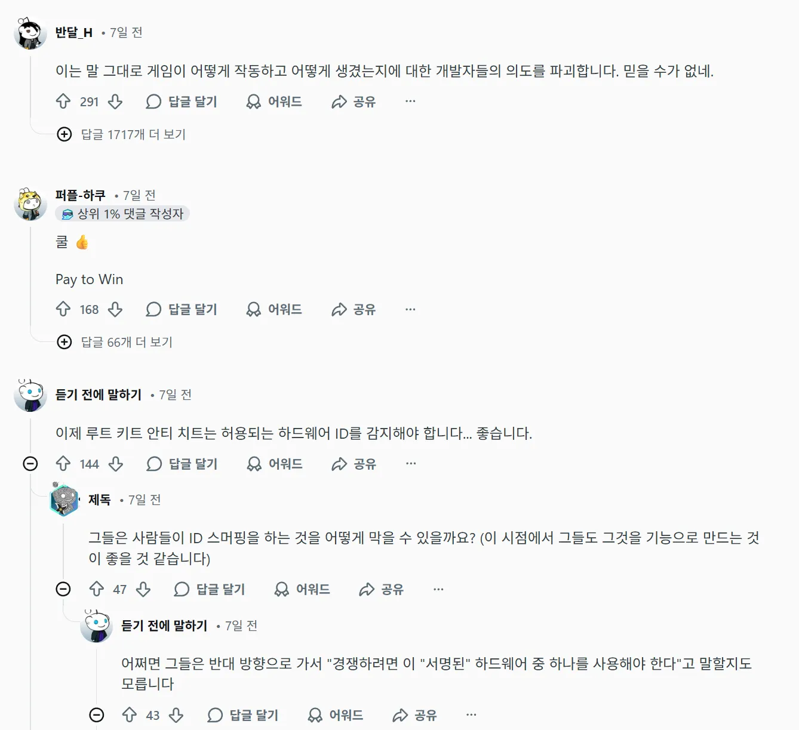This screenshot has height=730, width=799.
Task: Collapse the bottom nested reply thread
Action: tap(96, 714)
